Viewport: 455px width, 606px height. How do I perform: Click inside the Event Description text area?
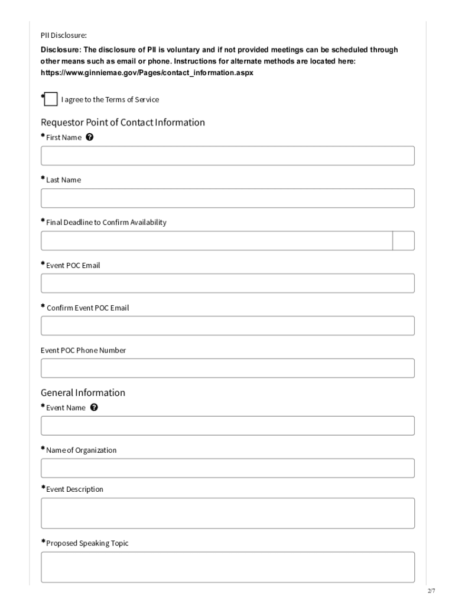pos(227,513)
